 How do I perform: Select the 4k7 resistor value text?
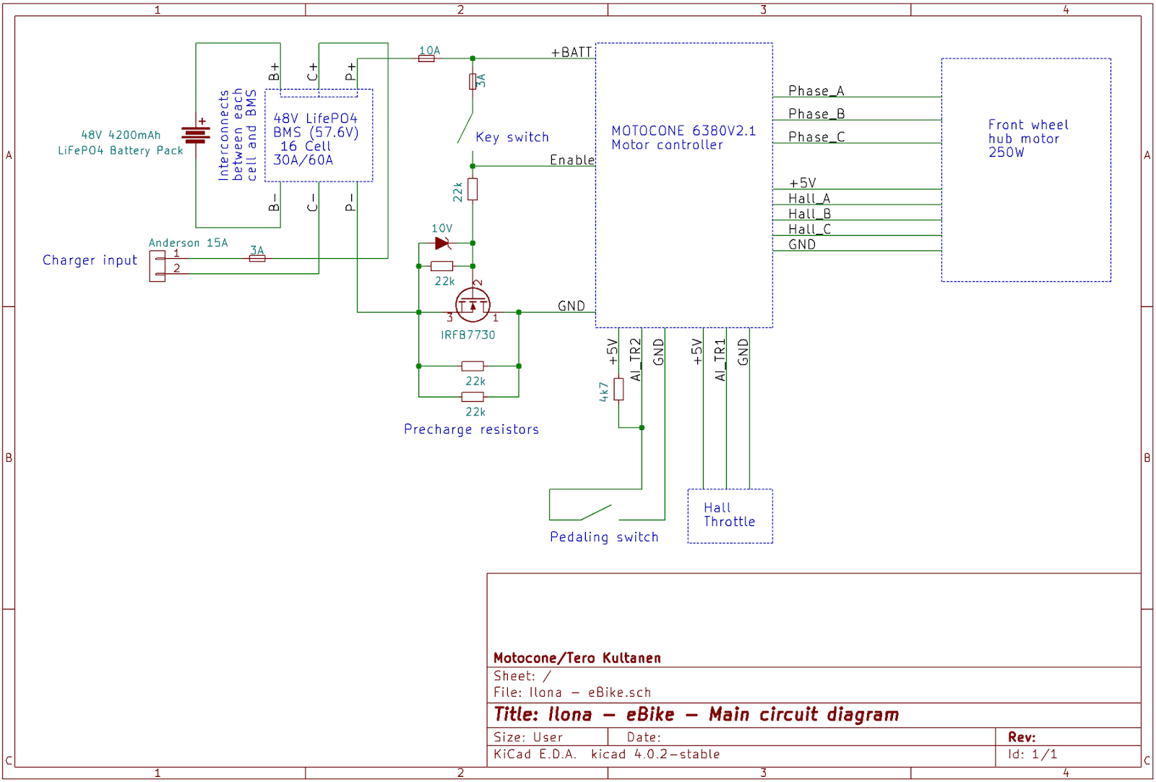(604, 392)
